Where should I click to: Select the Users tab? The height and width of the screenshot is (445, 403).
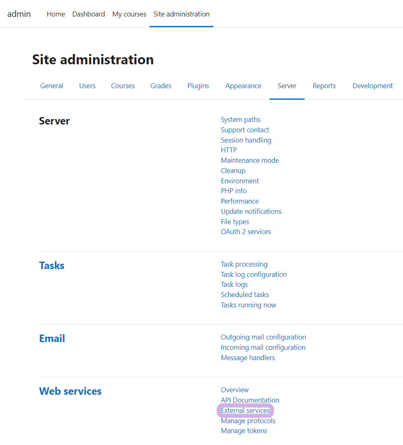point(87,86)
